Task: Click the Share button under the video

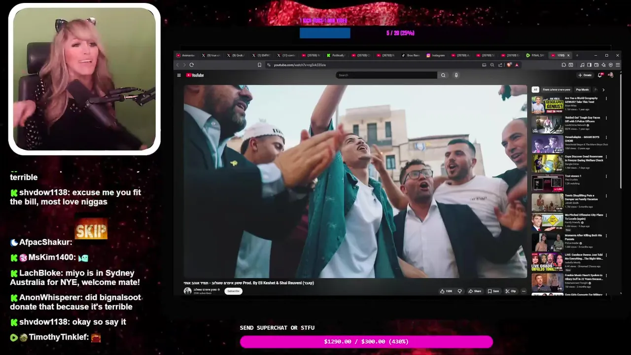Action: tap(475, 291)
